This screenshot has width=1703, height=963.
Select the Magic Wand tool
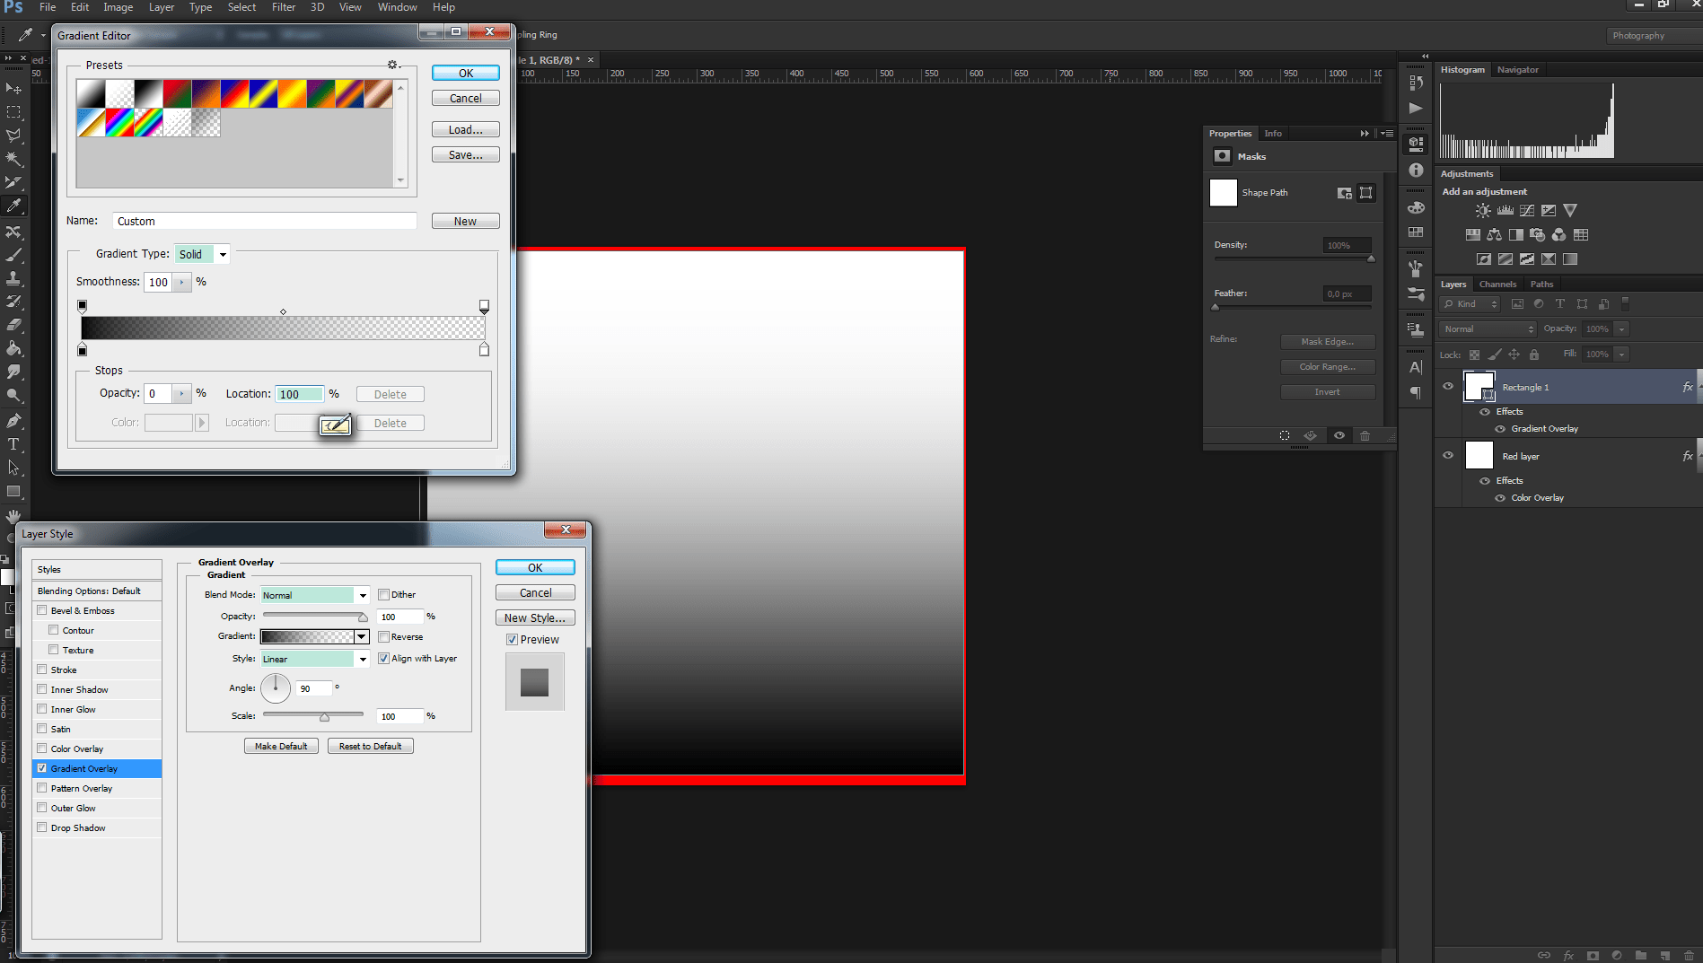[13, 159]
